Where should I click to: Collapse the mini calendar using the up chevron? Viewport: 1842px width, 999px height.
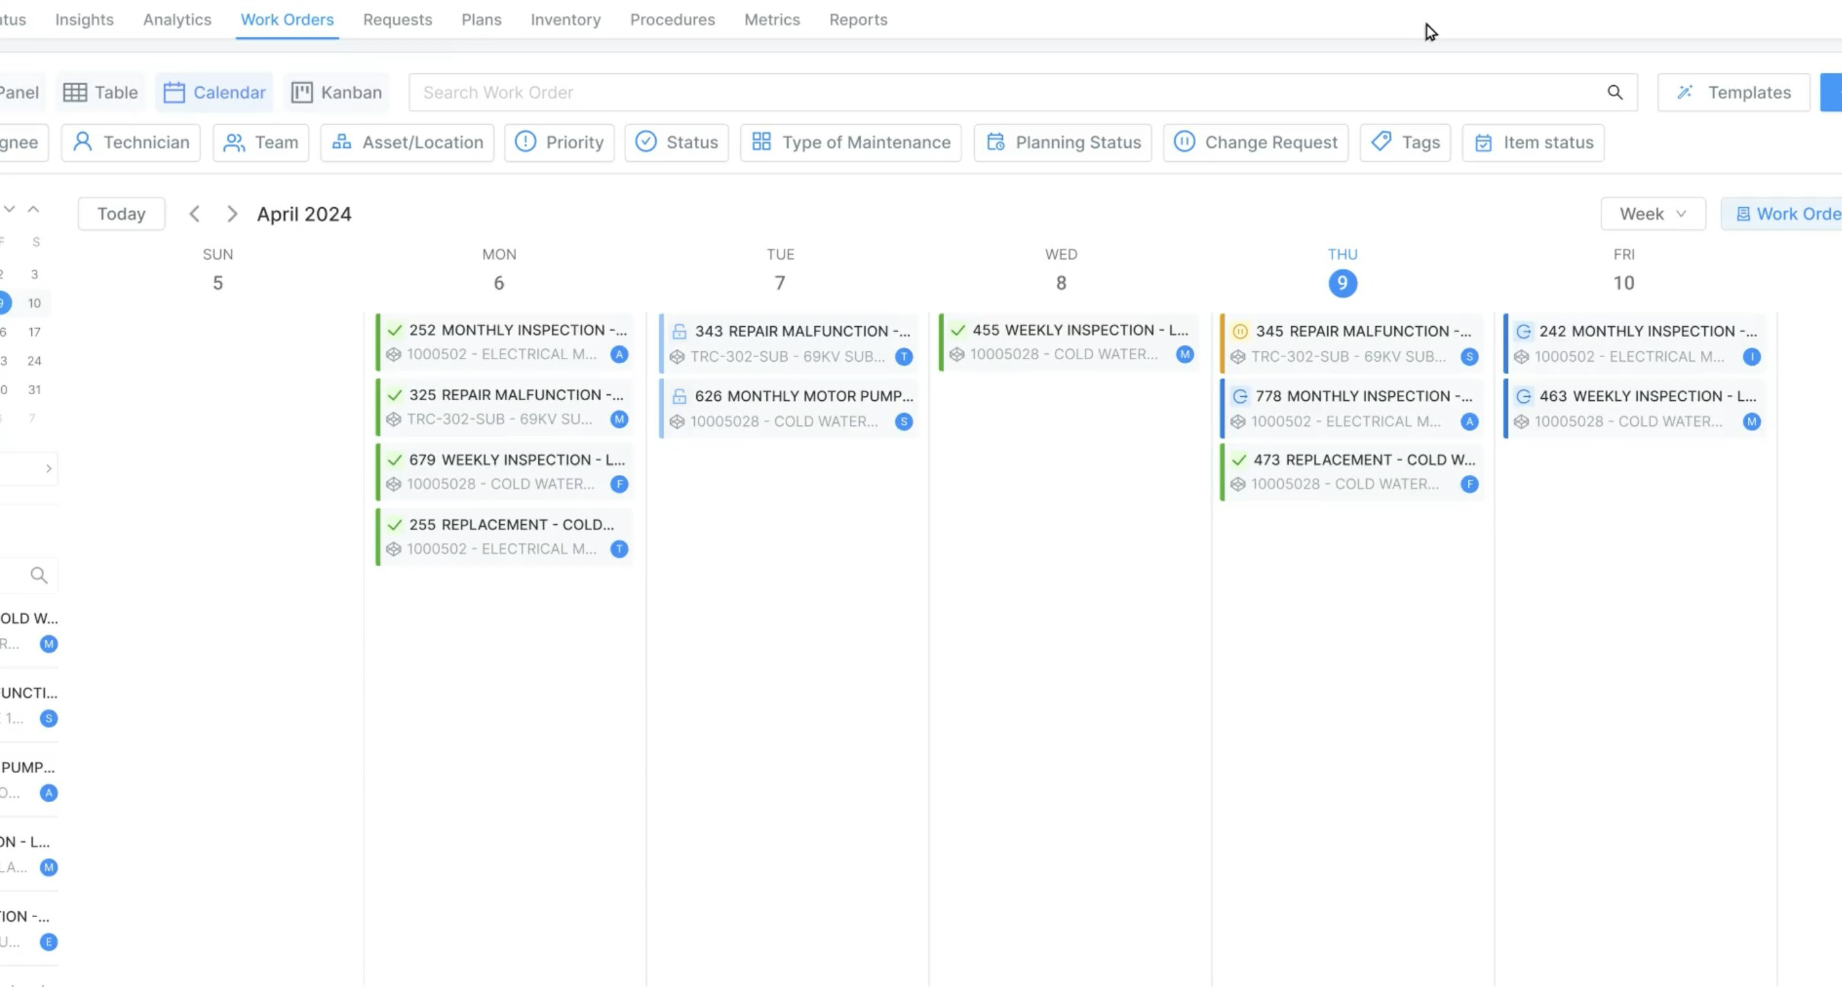(x=34, y=208)
